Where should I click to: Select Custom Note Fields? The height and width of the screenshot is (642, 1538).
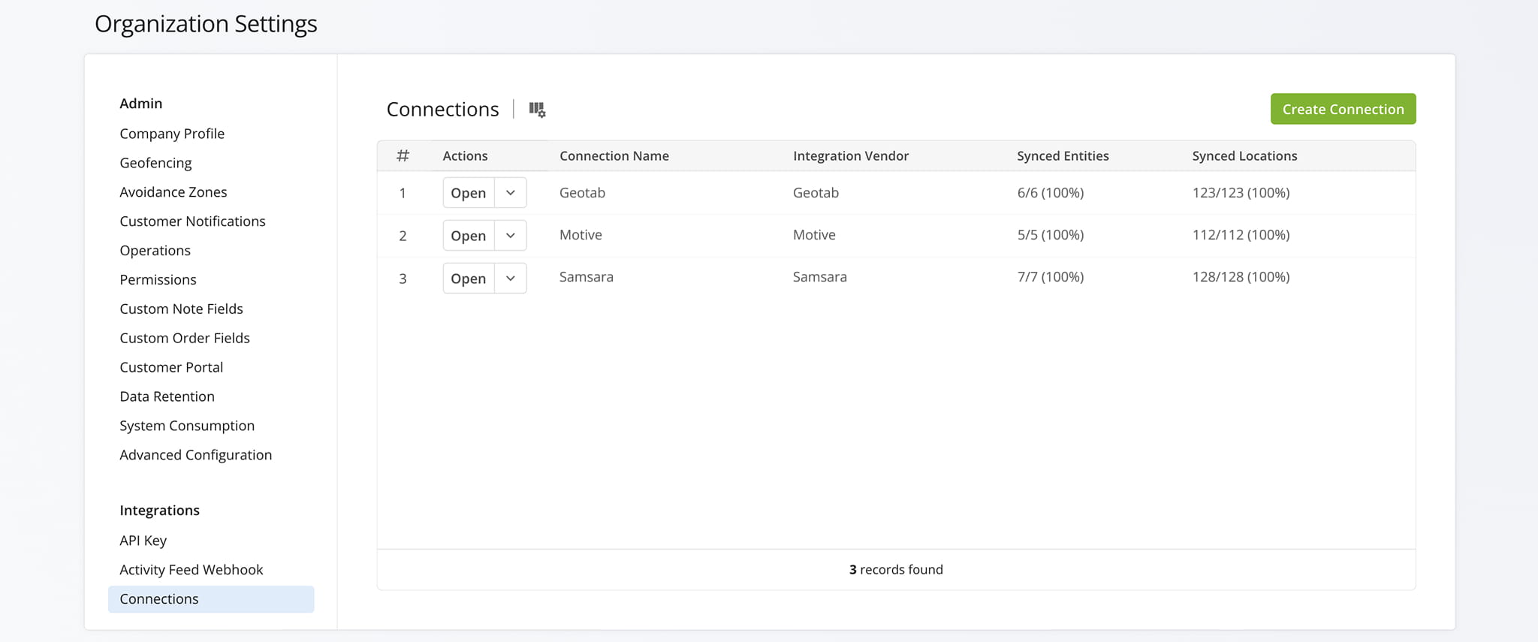click(x=181, y=309)
